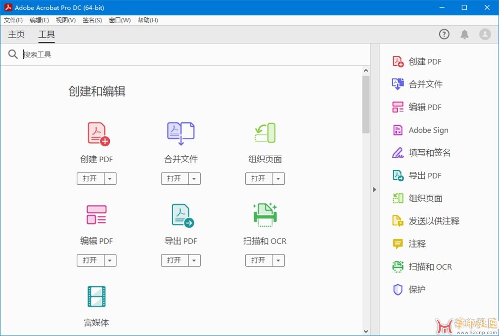Click the user account avatar icon
This screenshot has width=499, height=336.
point(485,34)
